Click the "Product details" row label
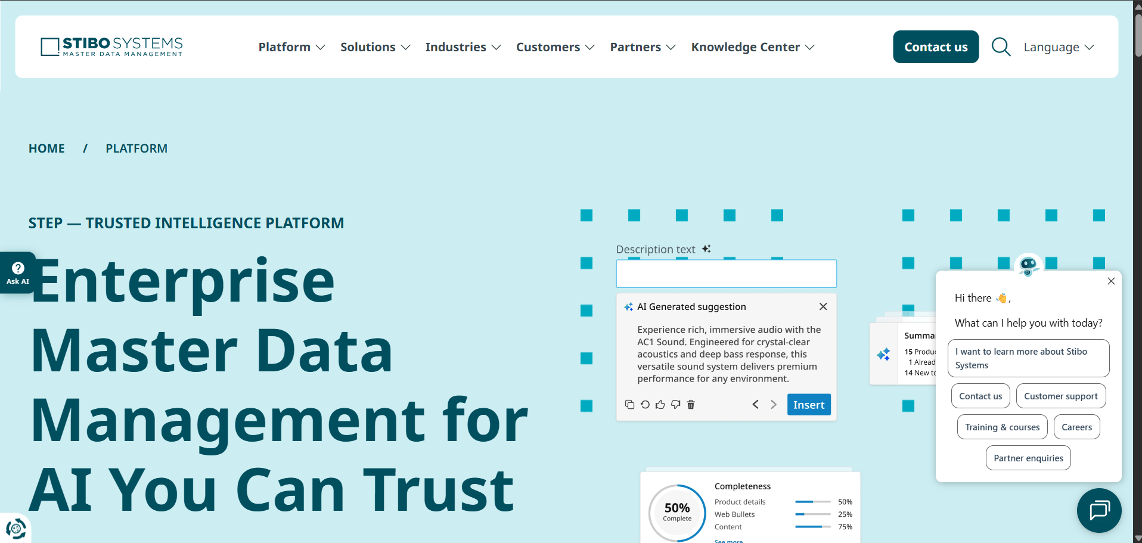The height and width of the screenshot is (543, 1142). (740, 502)
